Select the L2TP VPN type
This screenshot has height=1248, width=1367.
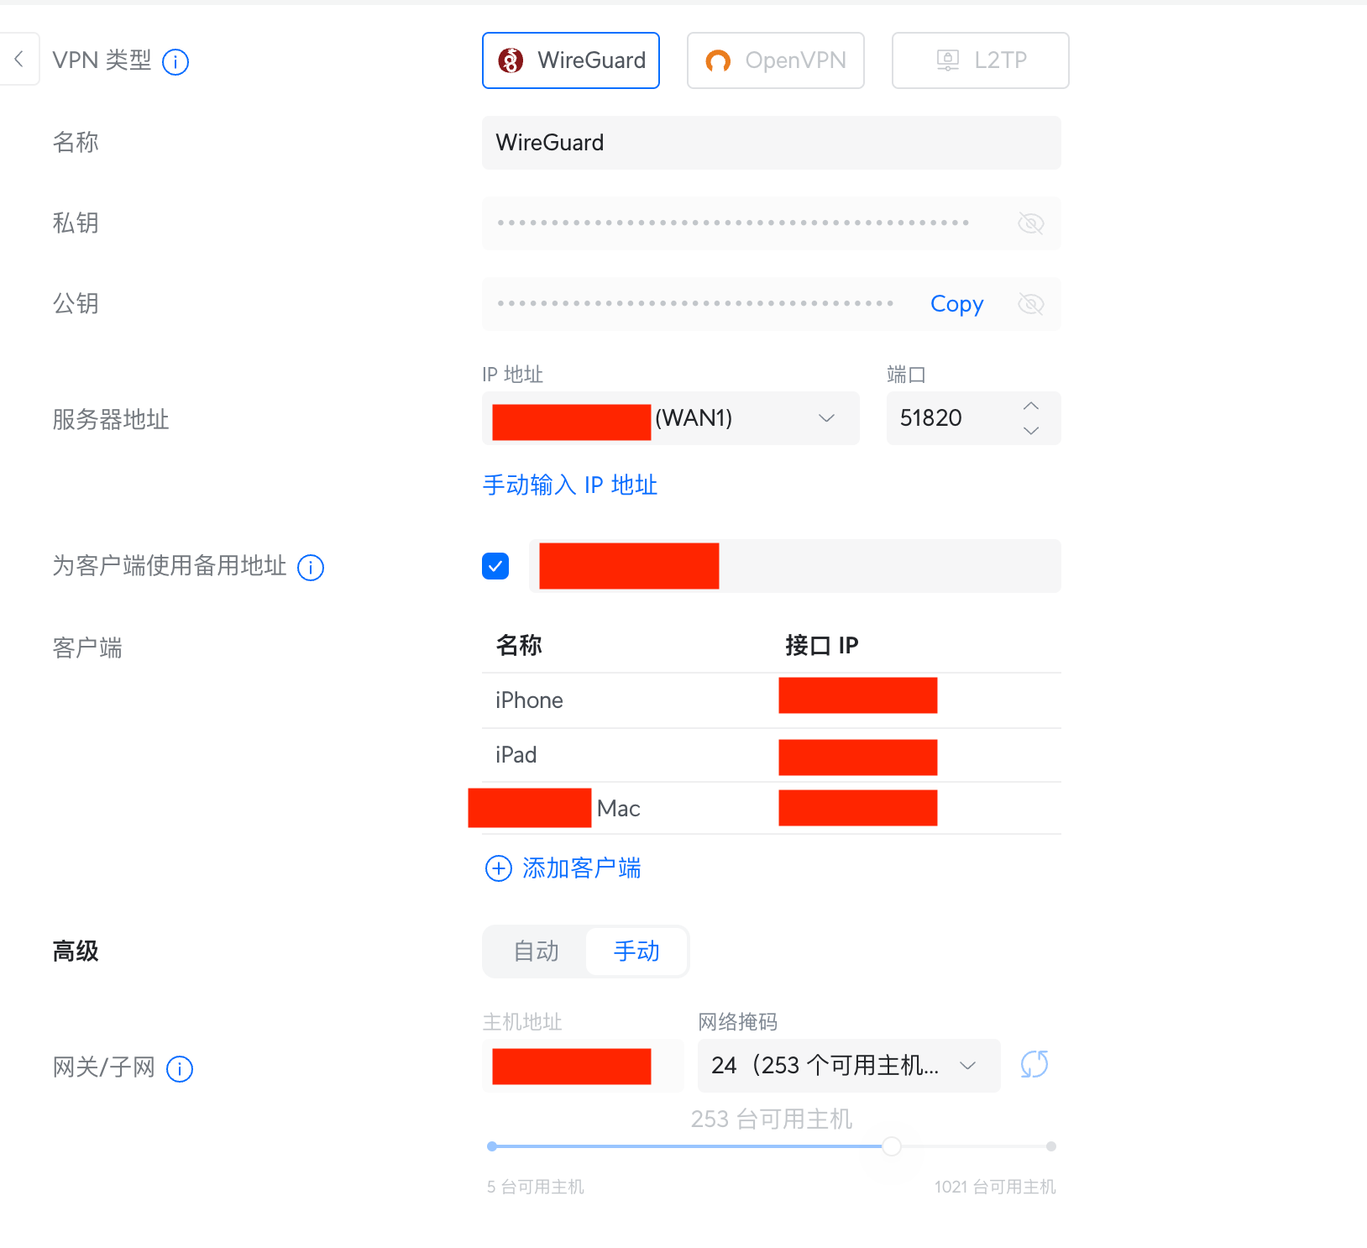(x=980, y=60)
